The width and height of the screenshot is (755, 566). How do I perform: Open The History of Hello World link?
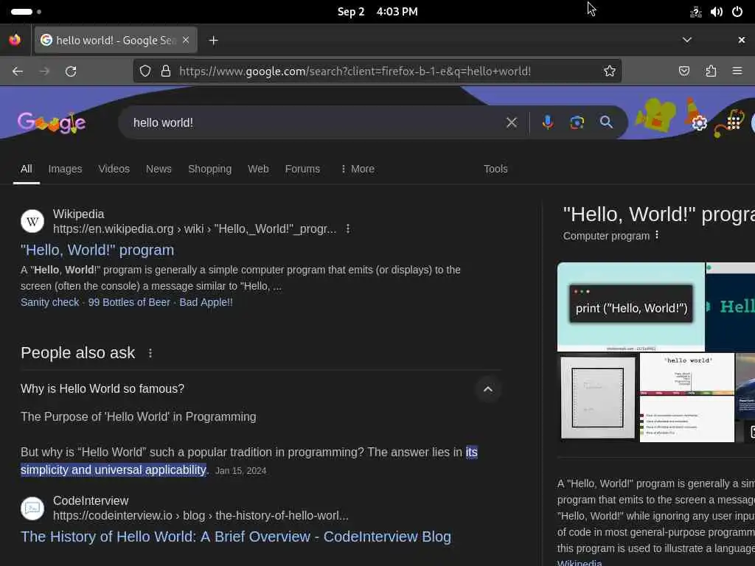[236, 537]
